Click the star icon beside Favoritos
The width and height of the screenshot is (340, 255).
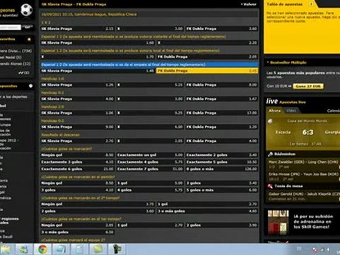29,39
